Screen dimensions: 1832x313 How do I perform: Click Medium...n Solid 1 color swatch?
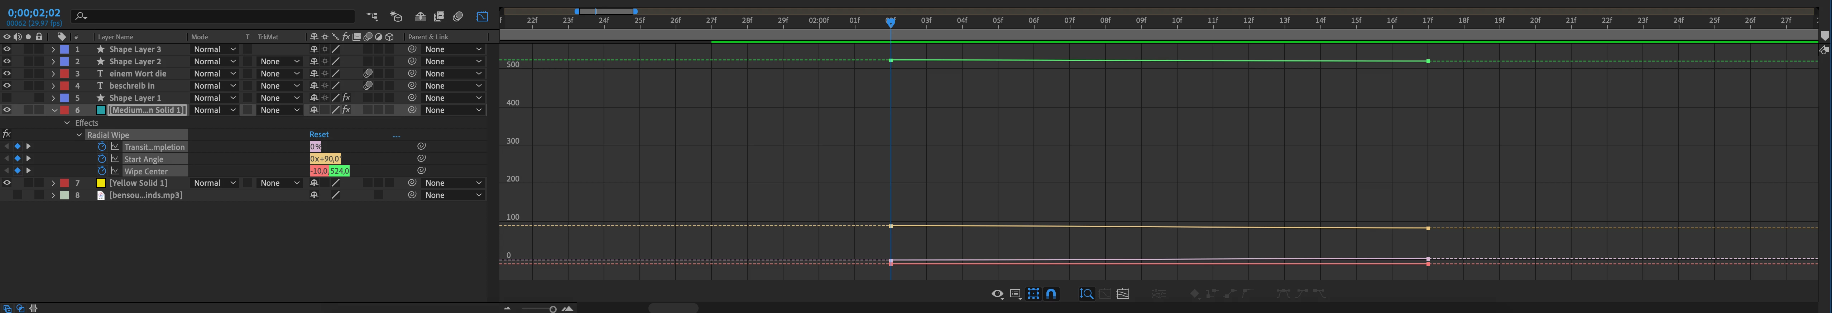pos(101,110)
